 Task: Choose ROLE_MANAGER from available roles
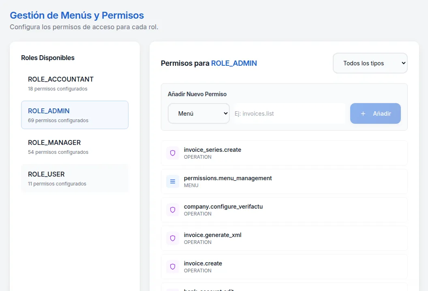pyautogui.click(x=75, y=147)
